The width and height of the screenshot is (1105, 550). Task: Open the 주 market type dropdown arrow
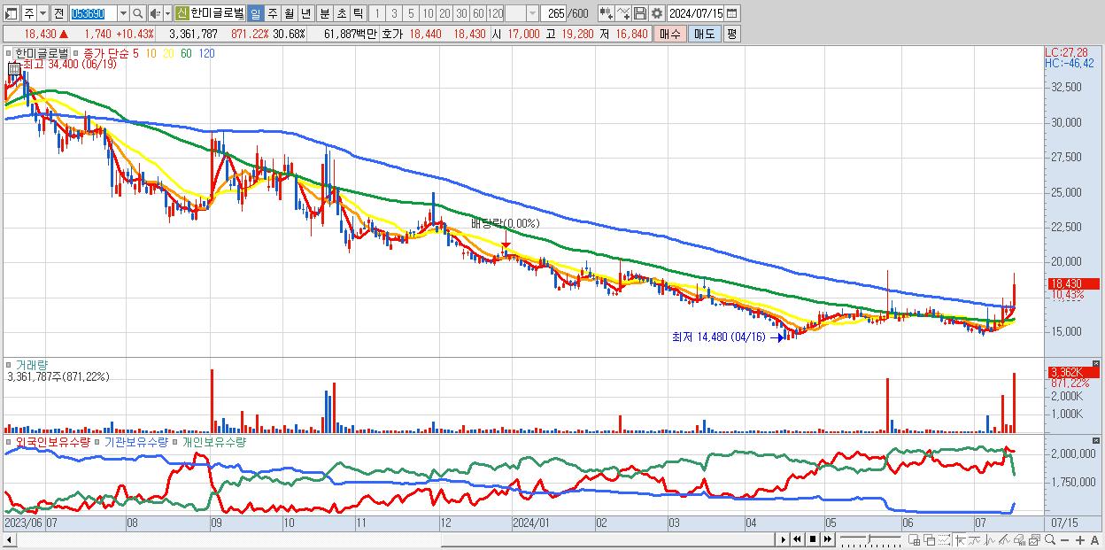coord(43,13)
